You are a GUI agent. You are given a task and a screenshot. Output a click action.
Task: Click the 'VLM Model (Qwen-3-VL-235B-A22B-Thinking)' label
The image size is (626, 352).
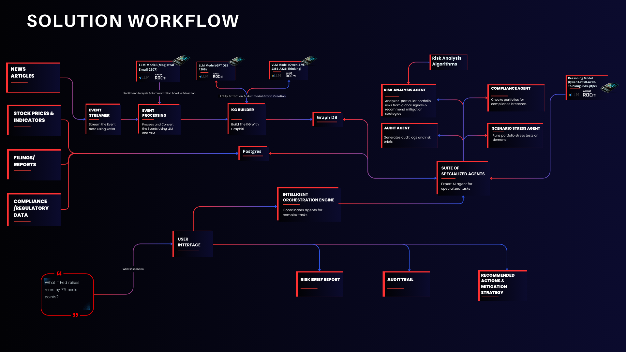[289, 67]
